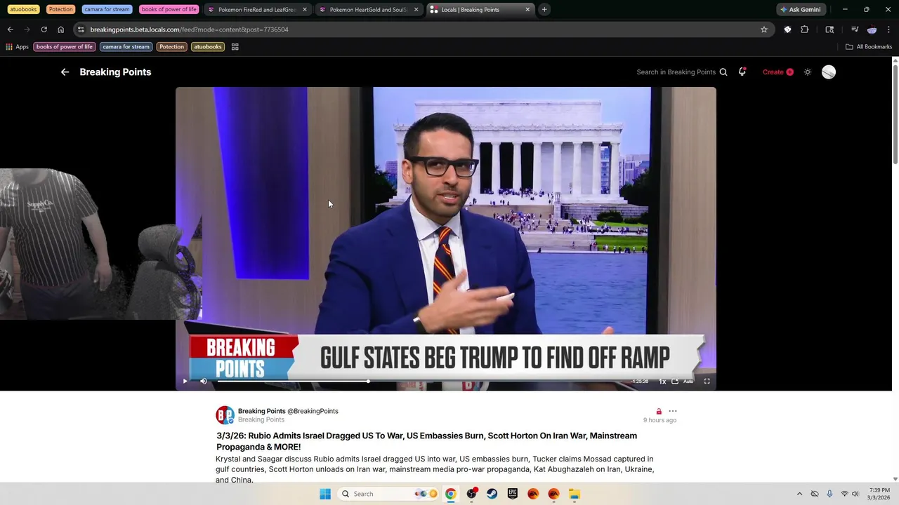899x505 pixels.
Task: Open tab groups grid icon
Action: (x=235, y=47)
